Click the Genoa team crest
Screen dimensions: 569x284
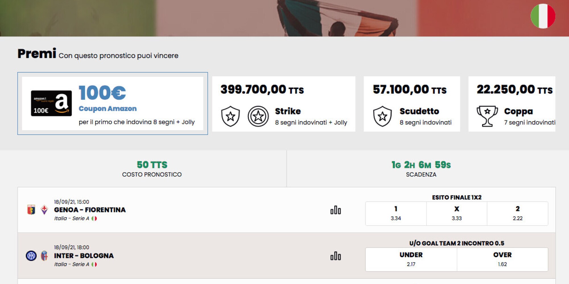31,210
